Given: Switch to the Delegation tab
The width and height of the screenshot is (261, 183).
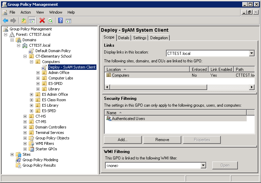Looking at the screenshot, I should (159, 38).
